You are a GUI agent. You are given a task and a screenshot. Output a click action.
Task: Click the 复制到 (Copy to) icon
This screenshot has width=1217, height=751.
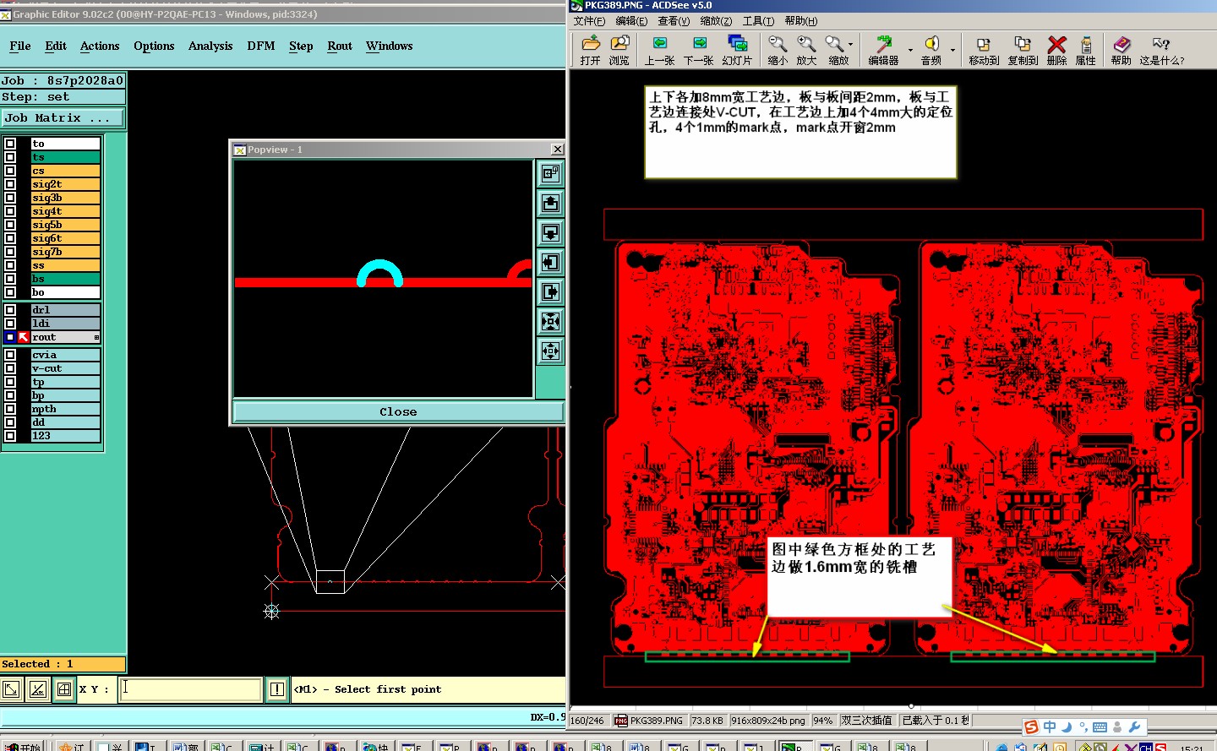pyautogui.click(x=1023, y=44)
